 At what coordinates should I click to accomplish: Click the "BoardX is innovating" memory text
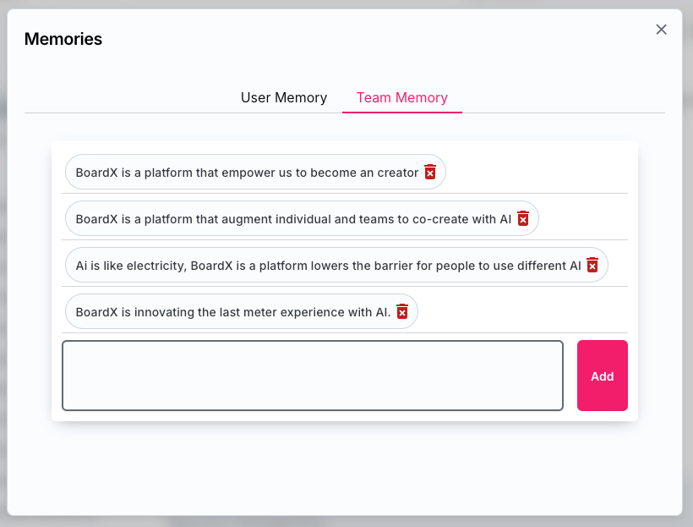coord(232,311)
